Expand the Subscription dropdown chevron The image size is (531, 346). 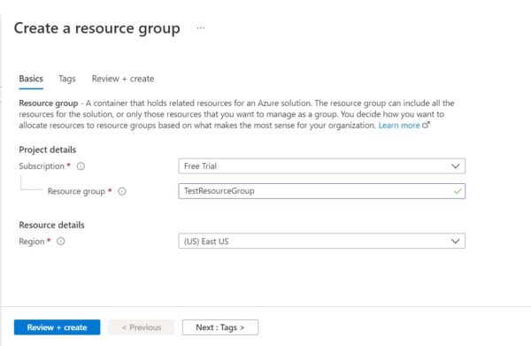point(456,166)
